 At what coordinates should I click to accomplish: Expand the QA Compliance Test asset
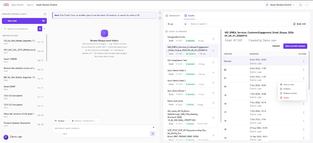pyautogui.click(x=213, y=62)
